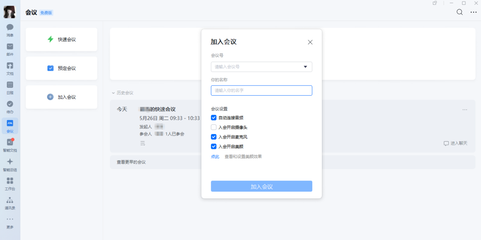Open the Mail (邮件) sidebar icon
Screen dimensions: 481x240
pos(10,49)
